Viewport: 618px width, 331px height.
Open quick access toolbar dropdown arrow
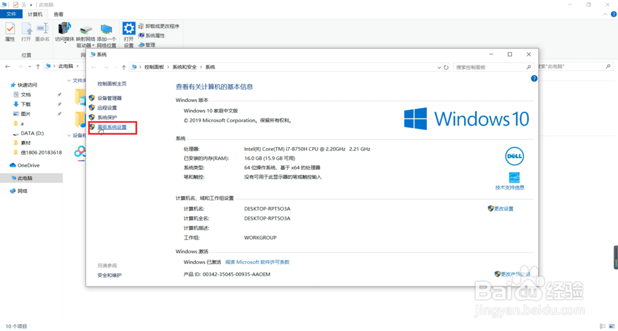coord(31,5)
